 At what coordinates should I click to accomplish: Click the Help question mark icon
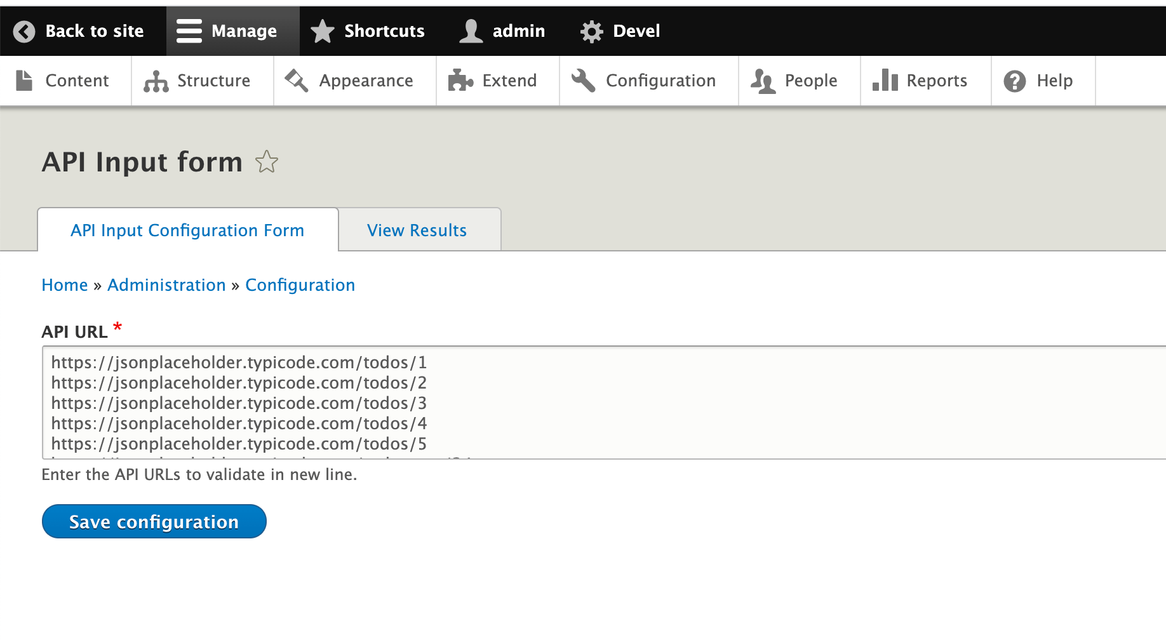coord(1015,81)
